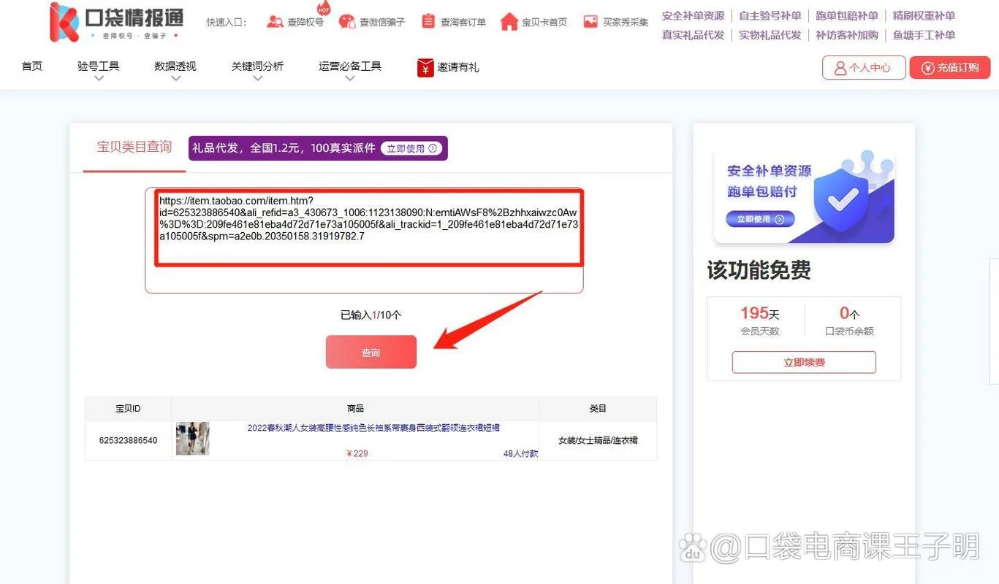Open 查微信骗子 quick entry icon
The image size is (999, 584).
(347, 22)
